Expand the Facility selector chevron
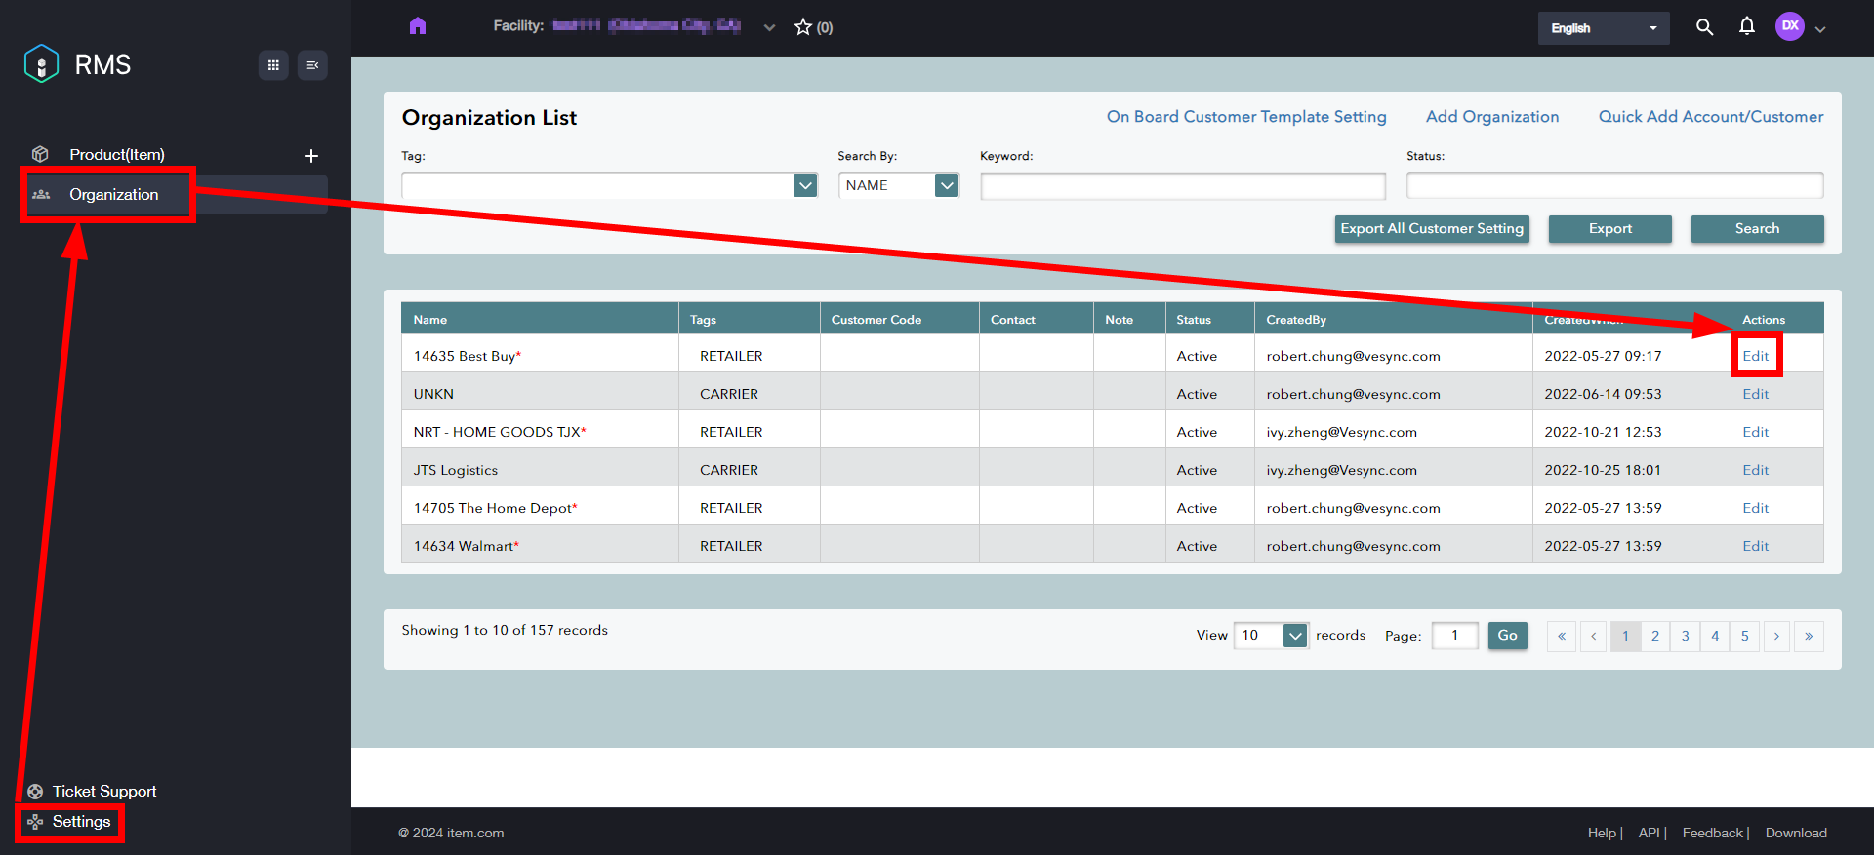The image size is (1874, 855). 769,28
